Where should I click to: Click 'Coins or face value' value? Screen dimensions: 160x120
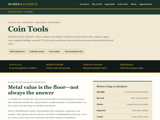click(140, 117)
